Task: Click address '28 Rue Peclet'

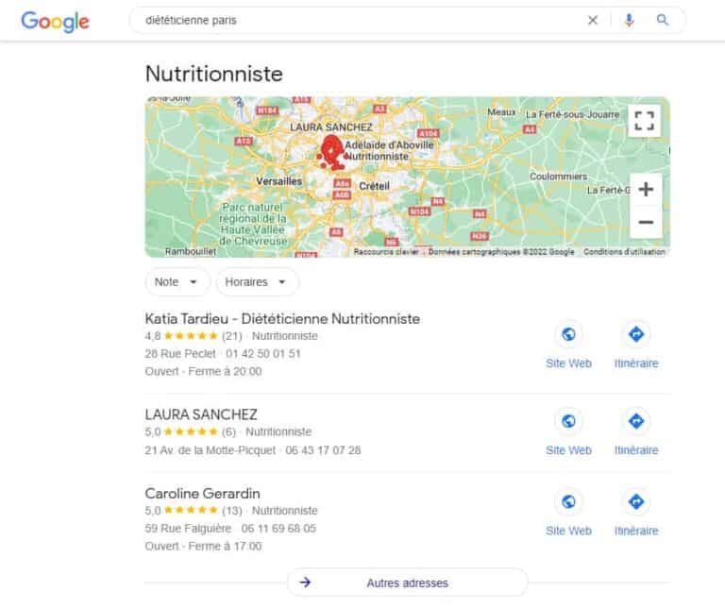Action: (x=180, y=354)
